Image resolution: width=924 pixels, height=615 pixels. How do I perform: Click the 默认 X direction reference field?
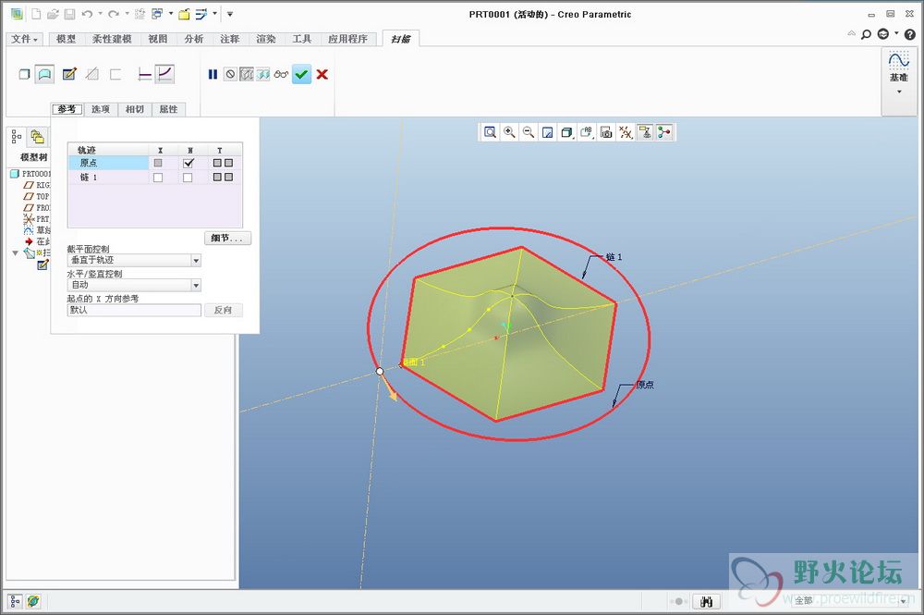coord(134,310)
